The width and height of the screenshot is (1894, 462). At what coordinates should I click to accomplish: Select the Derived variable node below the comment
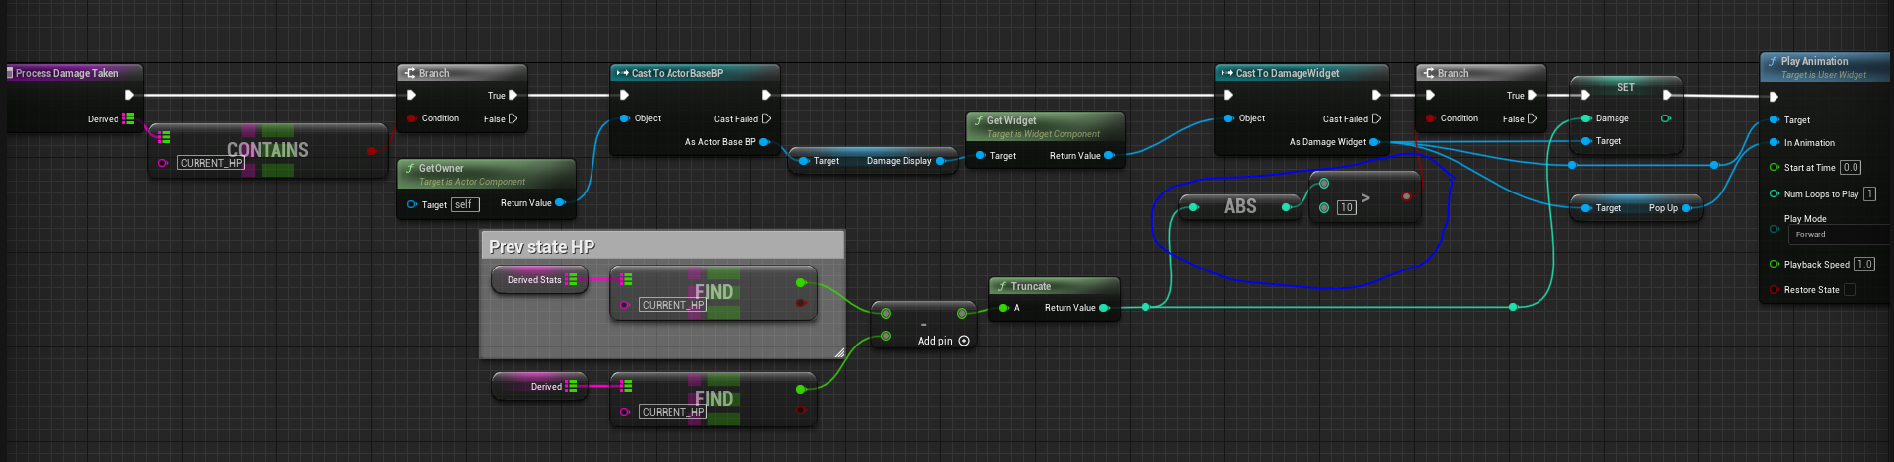click(539, 387)
